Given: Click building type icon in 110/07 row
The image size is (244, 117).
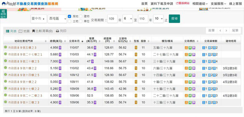Looking at the screenshot, I should [x=136, y=48].
